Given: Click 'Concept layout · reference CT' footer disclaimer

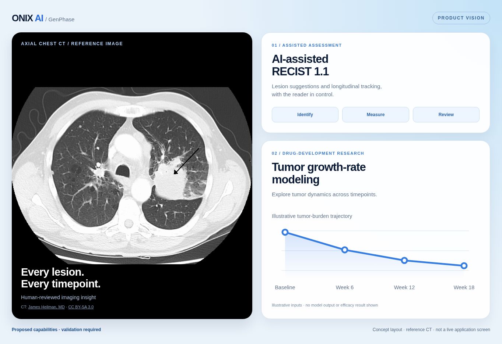Looking at the screenshot, I should pos(402,330).
